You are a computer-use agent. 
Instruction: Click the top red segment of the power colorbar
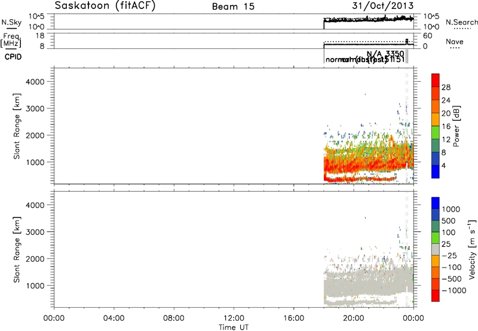(x=436, y=81)
